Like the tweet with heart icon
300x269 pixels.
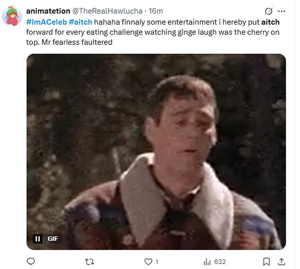pos(148,261)
